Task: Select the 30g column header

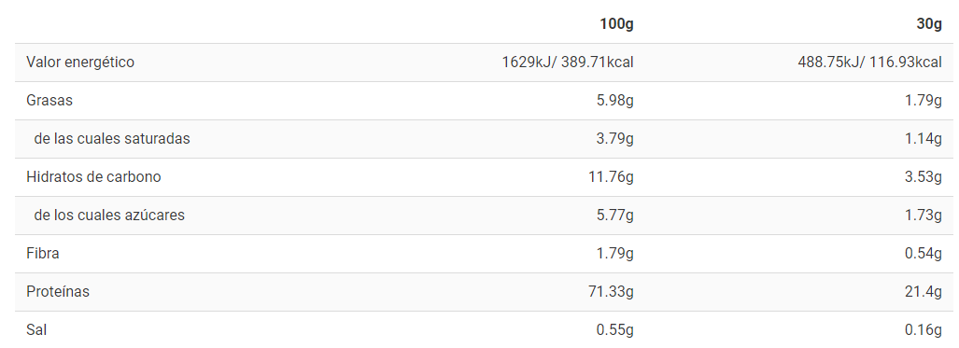Action: coord(929,24)
